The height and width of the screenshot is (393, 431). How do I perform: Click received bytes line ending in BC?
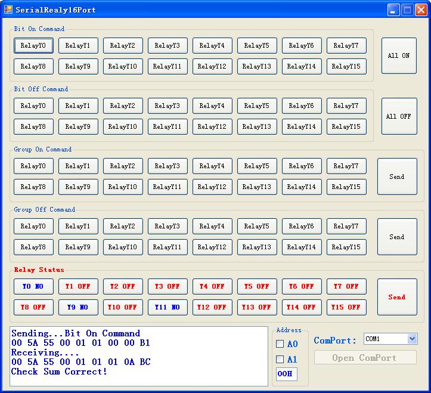[81, 362]
